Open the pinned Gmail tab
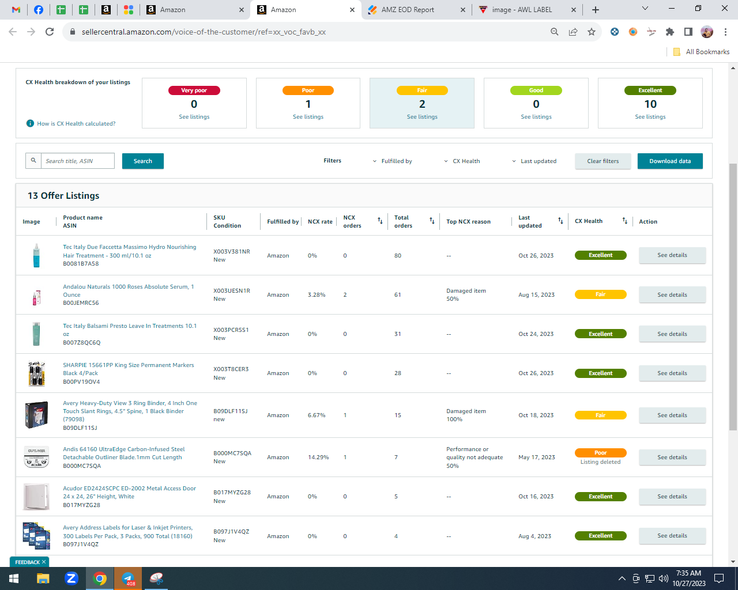Image resolution: width=738 pixels, height=590 pixels. click(16, 10)
